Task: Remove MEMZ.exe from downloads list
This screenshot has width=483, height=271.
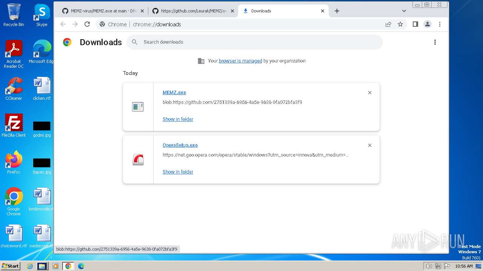Action: coord(370,93)
